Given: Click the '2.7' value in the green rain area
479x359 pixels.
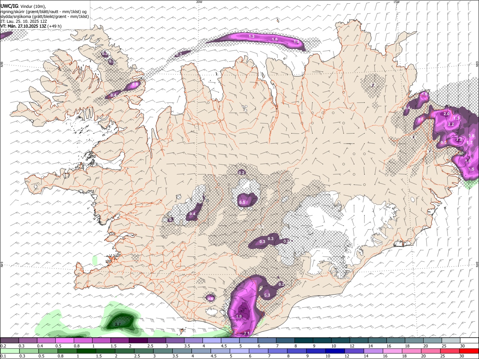Looking at the screenshot, I should (118, 324).
